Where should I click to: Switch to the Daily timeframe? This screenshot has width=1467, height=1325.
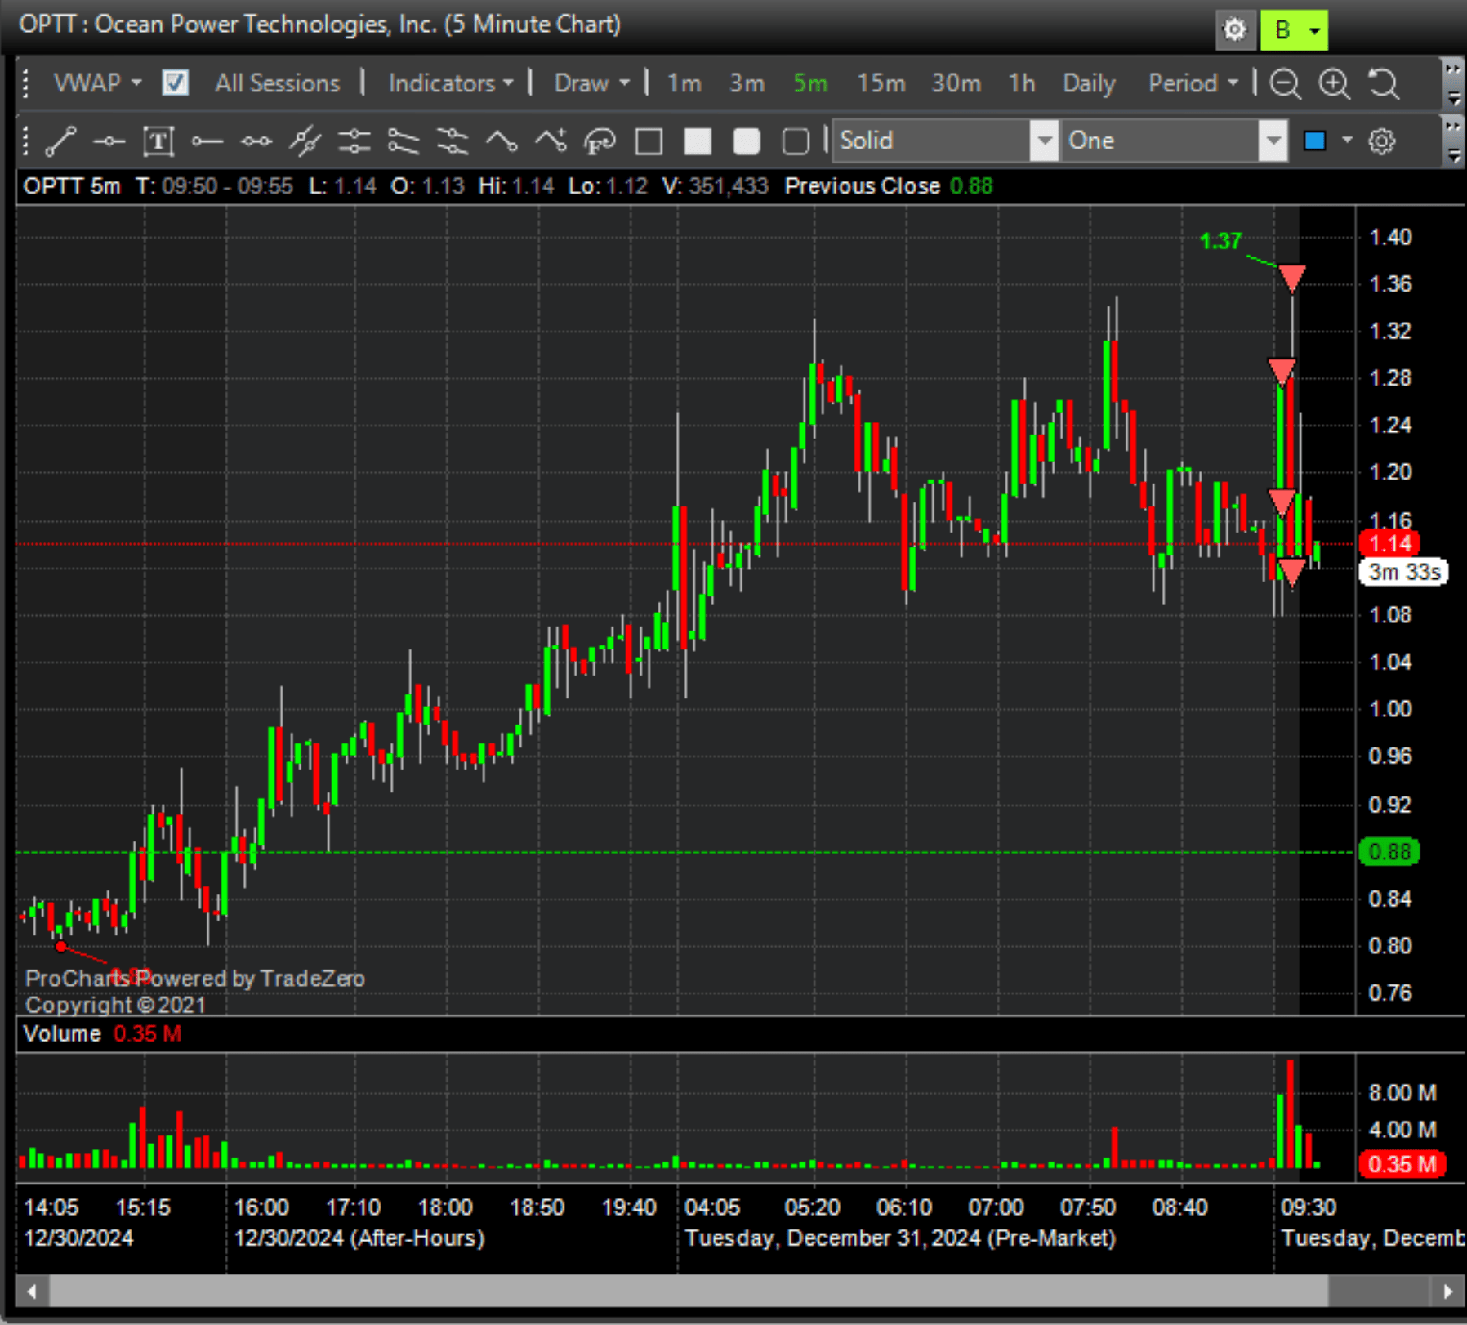[1088, 83]
